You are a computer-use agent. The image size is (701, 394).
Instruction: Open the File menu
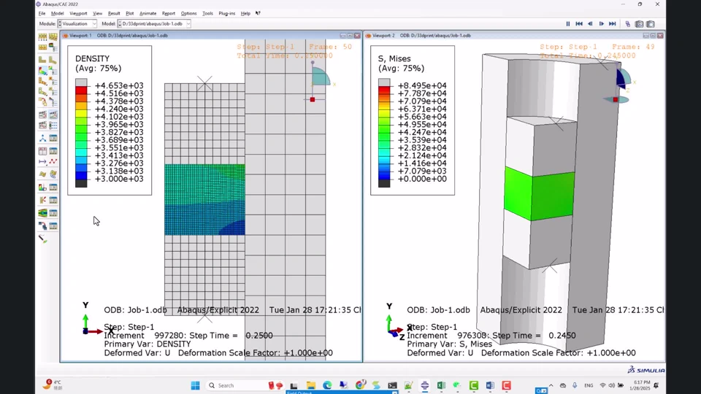(42, 13)
